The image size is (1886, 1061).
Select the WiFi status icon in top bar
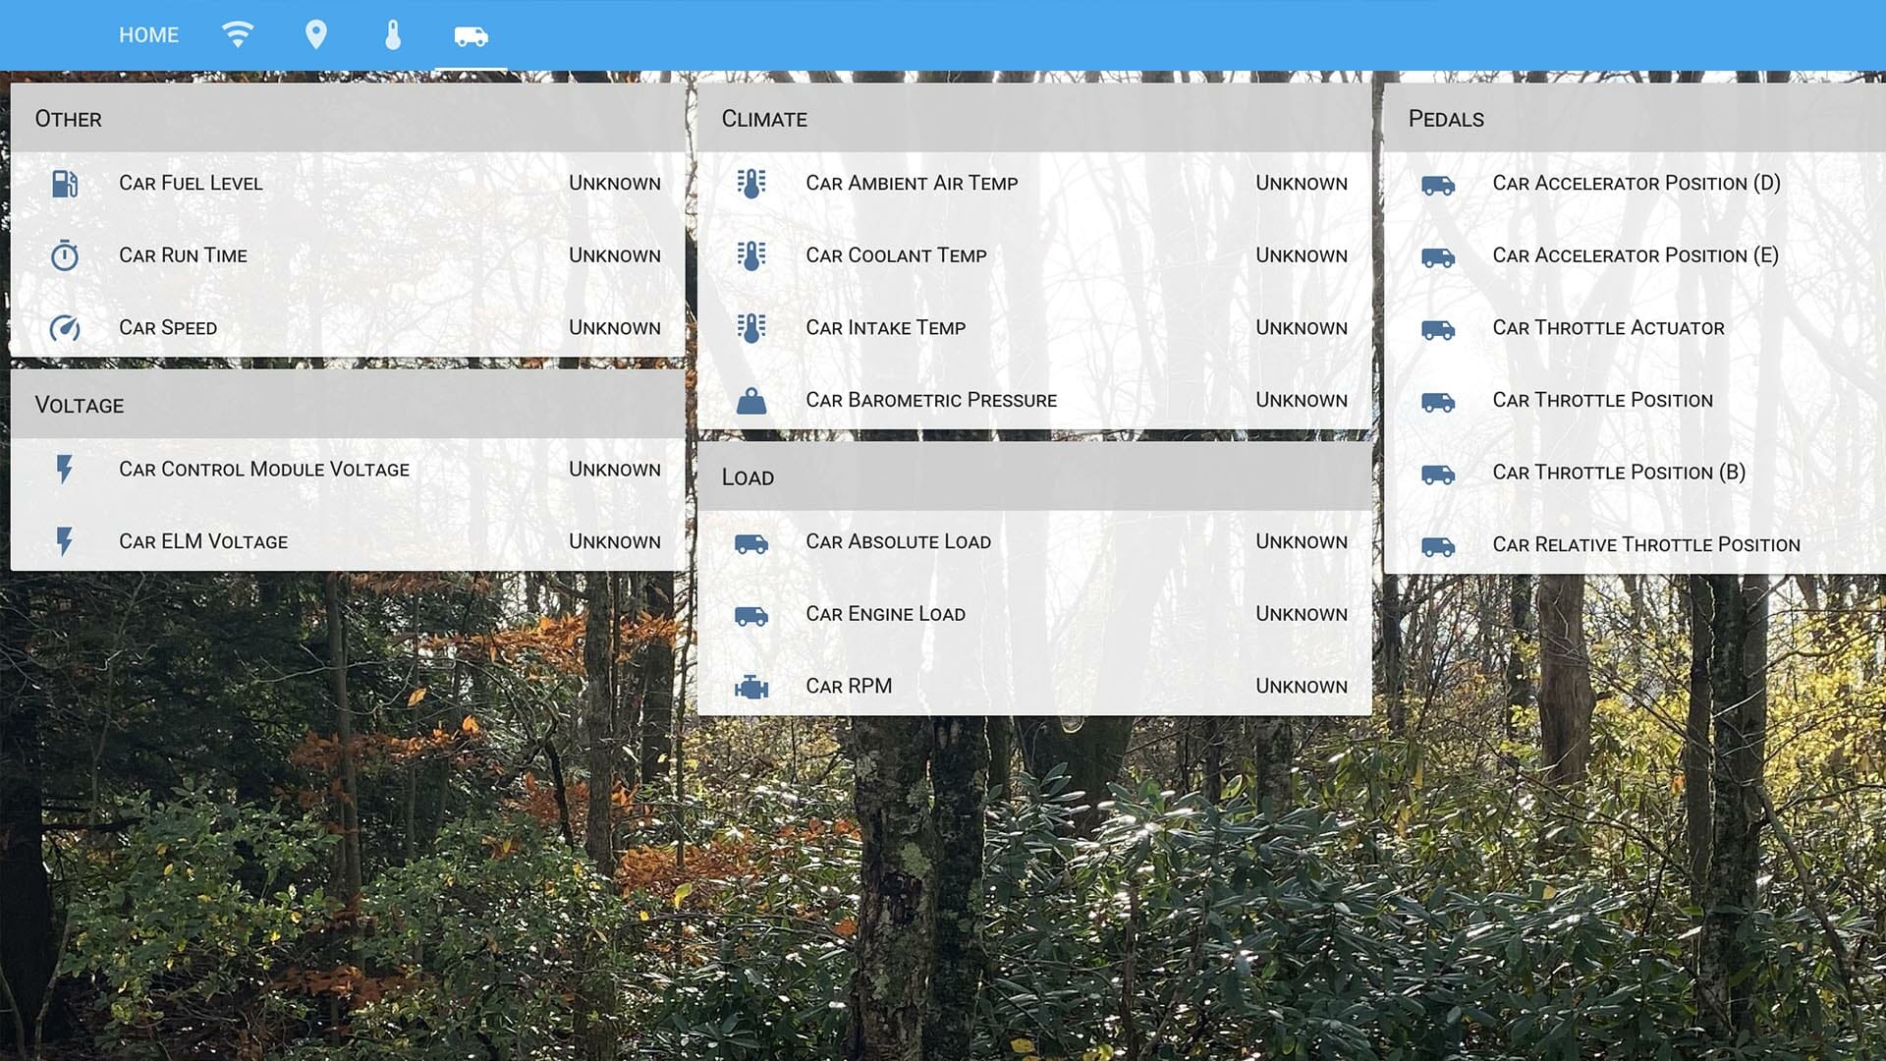point(237,35)
